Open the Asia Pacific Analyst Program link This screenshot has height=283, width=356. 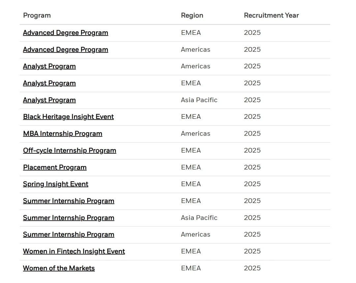click(49, 100)
